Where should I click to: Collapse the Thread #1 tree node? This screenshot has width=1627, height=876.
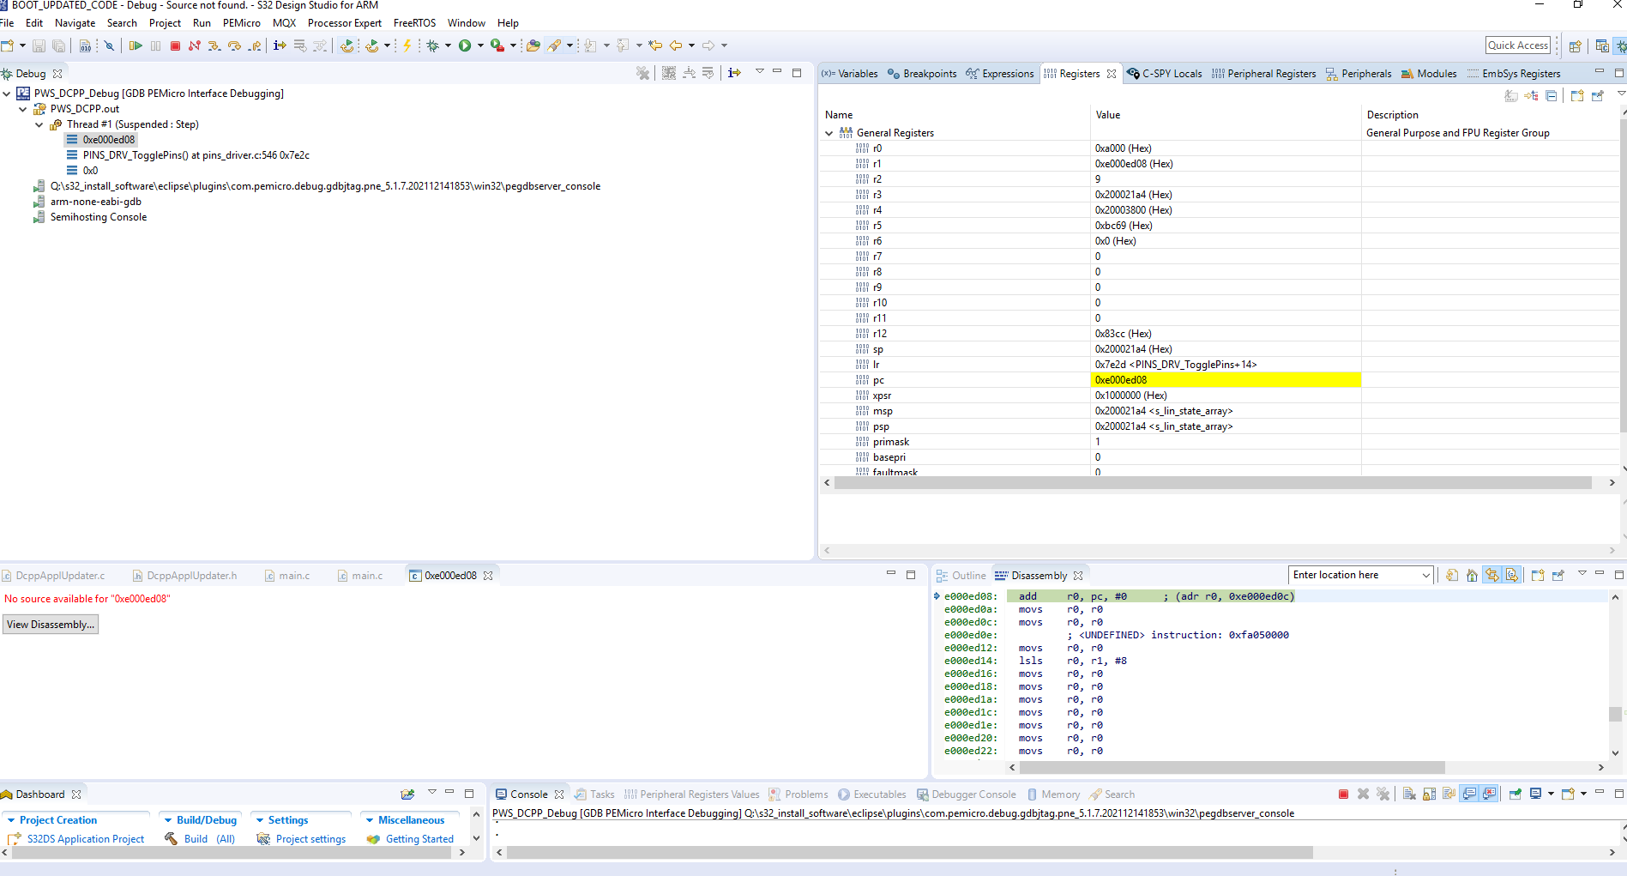(x=39, y=124)
